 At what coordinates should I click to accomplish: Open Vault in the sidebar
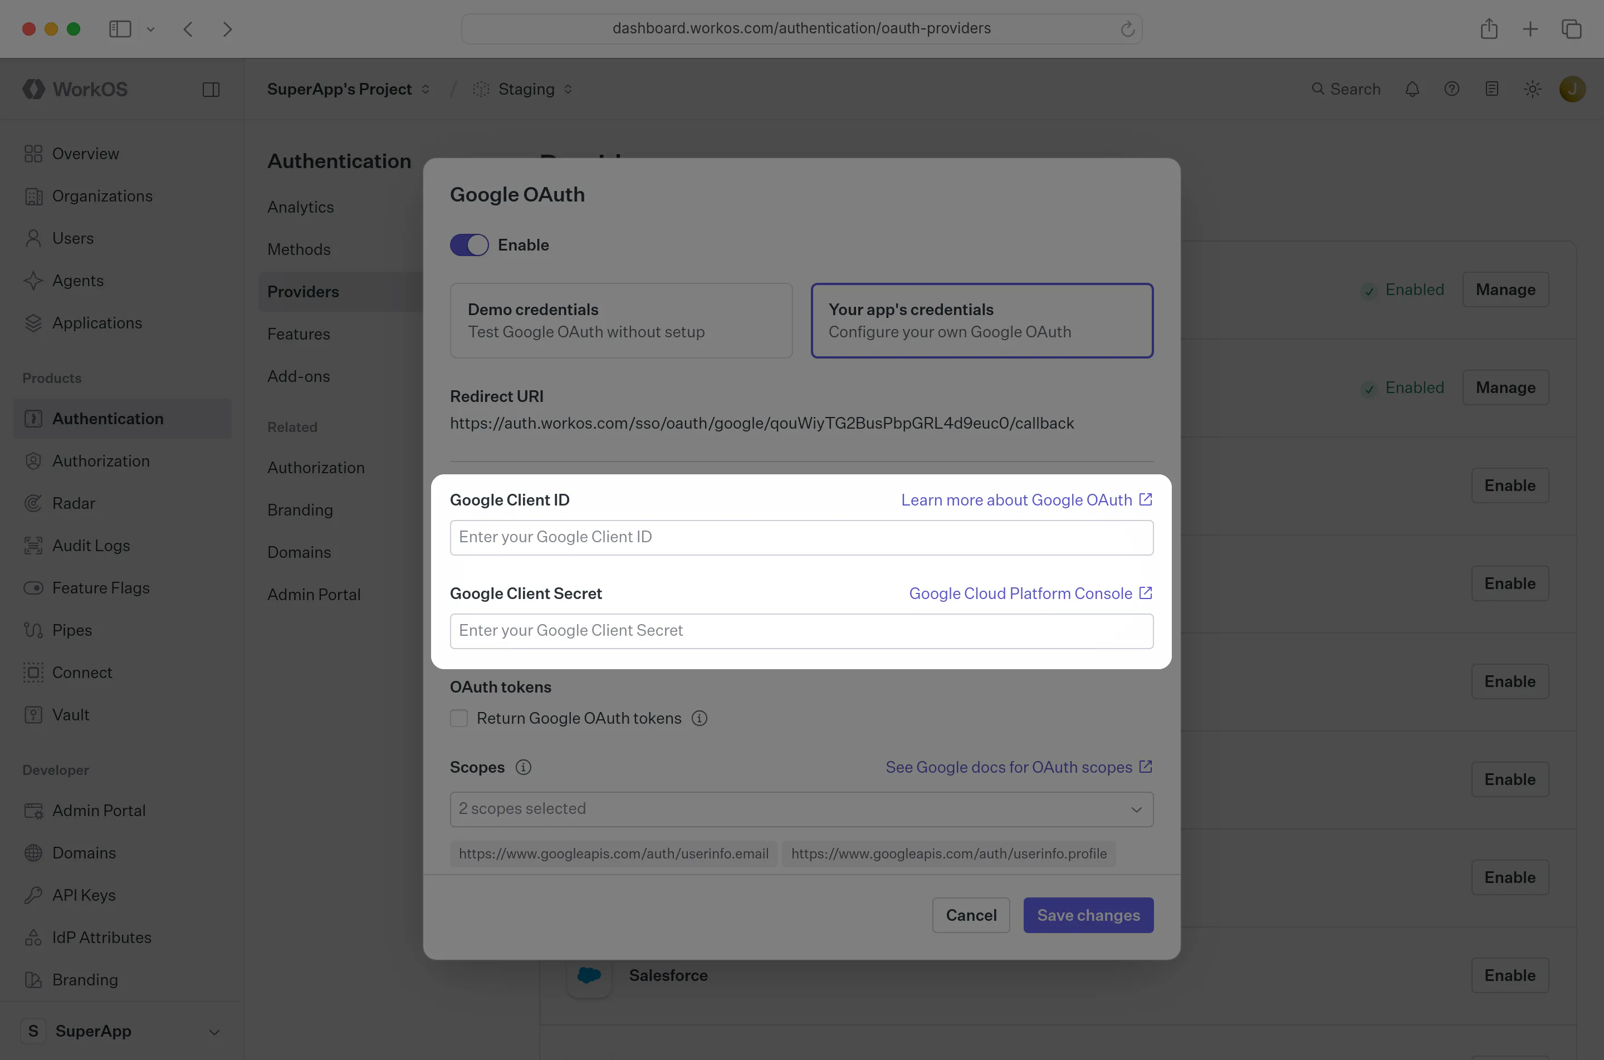tap(123, 715)
